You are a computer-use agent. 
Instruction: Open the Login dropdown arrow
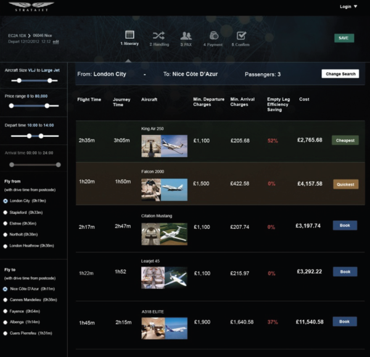coord(355,6)
